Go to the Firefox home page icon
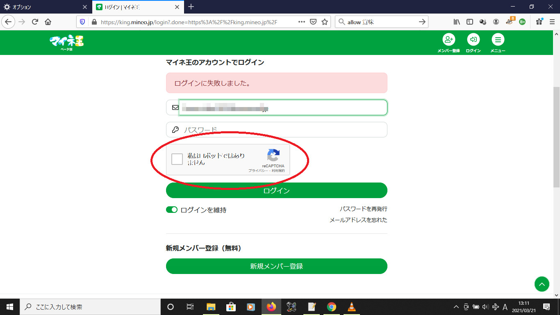 [48, 22]
